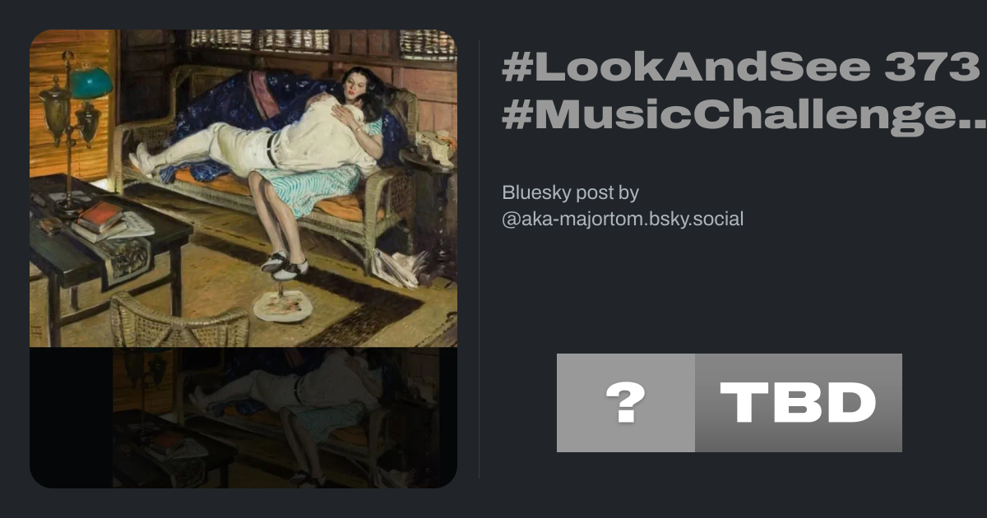The image size is (987, 518).
Task: Click the "Bluesky post by" text
Action: click(x=570, y=192)
